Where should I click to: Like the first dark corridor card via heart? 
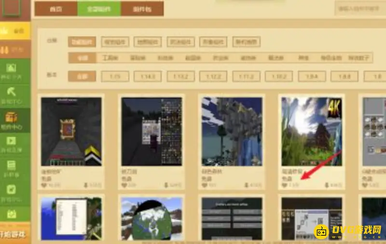tap(44, 185)
